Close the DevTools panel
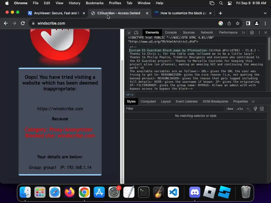 pos(266,33)
